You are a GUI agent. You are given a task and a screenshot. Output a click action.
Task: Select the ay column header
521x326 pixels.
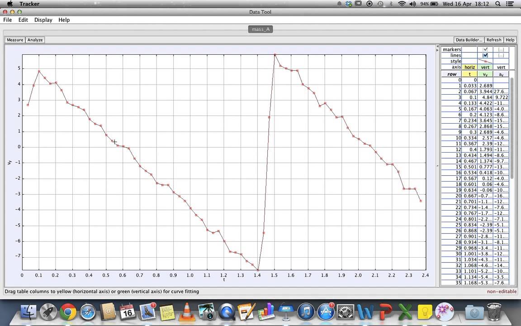click(501, 74)
